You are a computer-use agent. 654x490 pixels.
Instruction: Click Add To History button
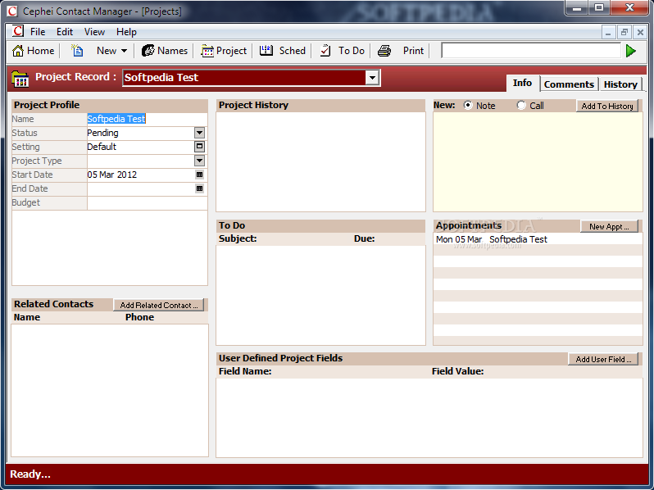[x=607, y=106]
